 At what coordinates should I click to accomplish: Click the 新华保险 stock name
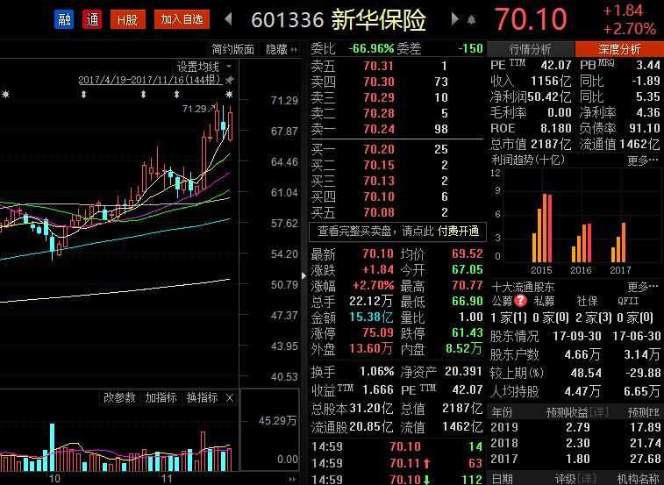coord(379,19)
